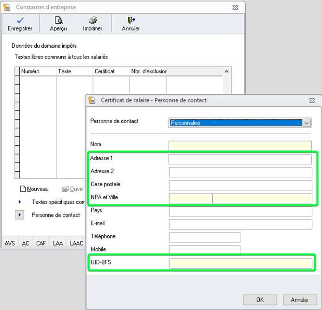Click the Nom input field
Image resolution: width=322 pixels, height=310 pixels.
(240, 146)
